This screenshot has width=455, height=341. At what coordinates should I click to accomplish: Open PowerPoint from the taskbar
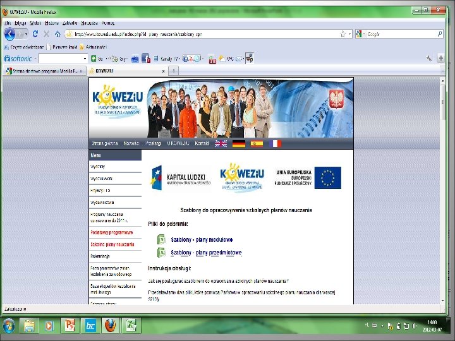(x=70, y=325)
